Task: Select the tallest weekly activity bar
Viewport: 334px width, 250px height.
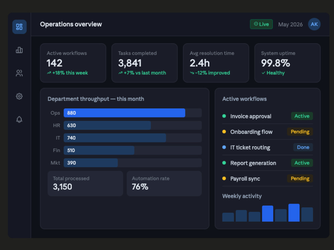Action: [x=294, y=213]
